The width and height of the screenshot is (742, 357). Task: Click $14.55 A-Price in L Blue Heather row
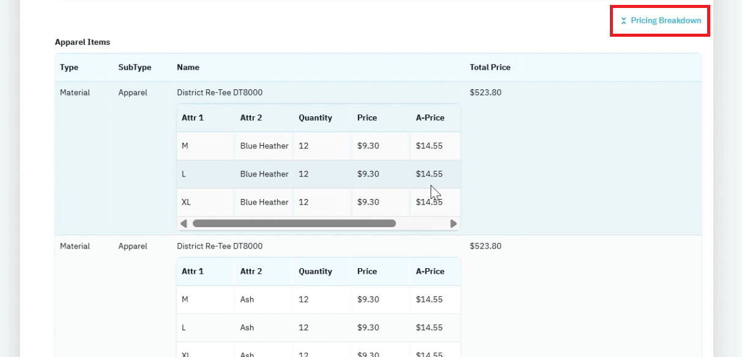click(429, 174)
